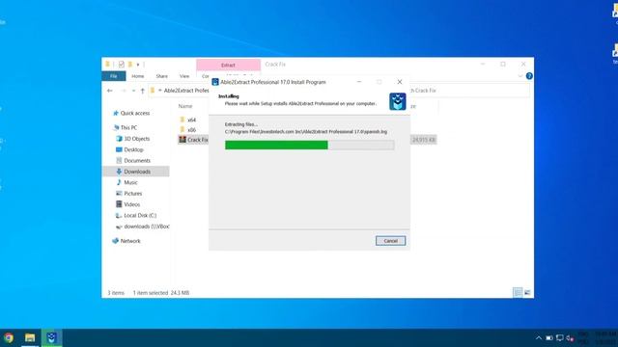Click the quick access properties checkmark icon
618x347 pixels.
point(121,65)
